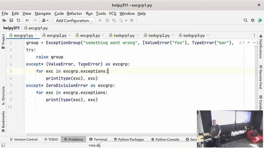Click the Stop square icon
The width and height of the screenshot is (264, 148).
click(x=132, y=21)
